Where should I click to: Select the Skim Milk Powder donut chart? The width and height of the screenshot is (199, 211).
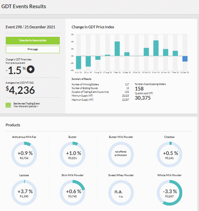[72, 193]
